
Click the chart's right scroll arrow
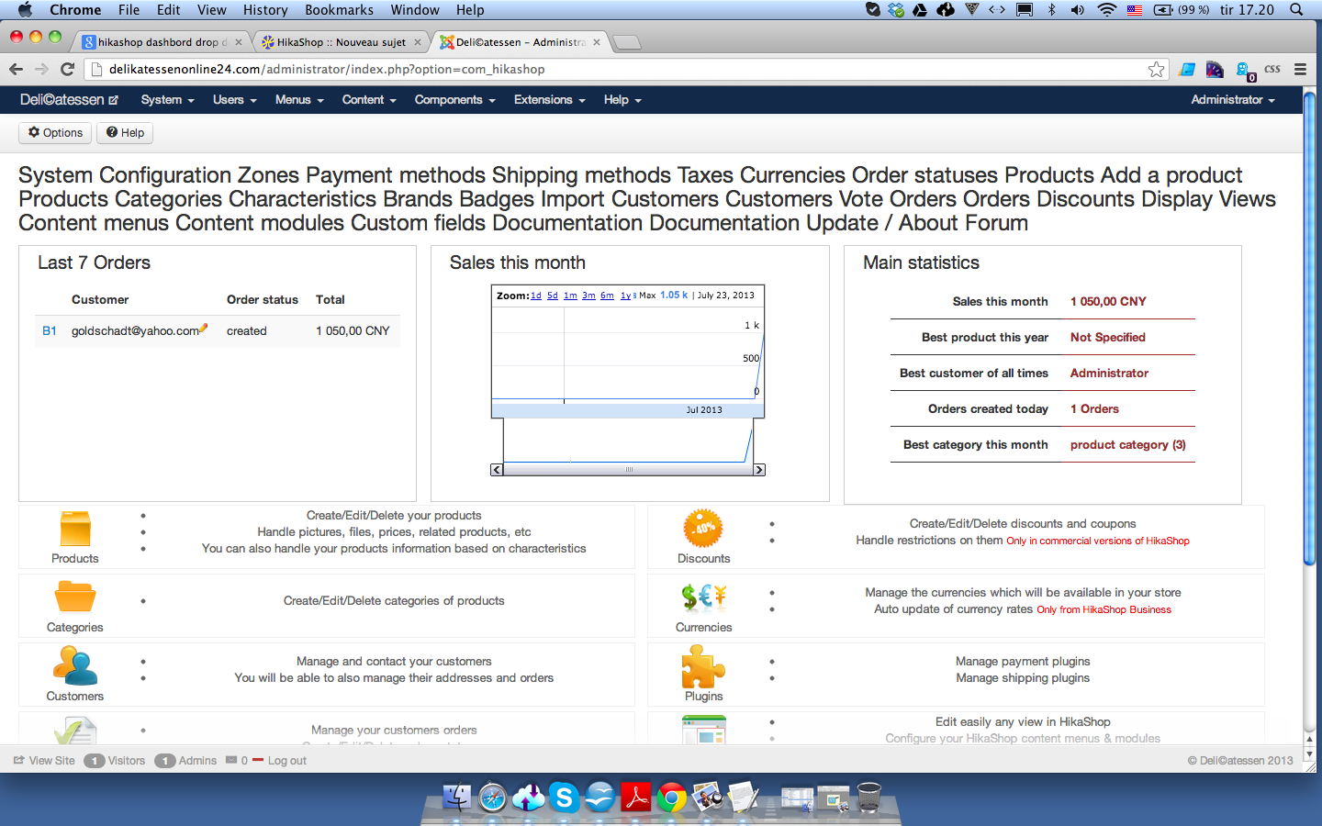point(759,470)
